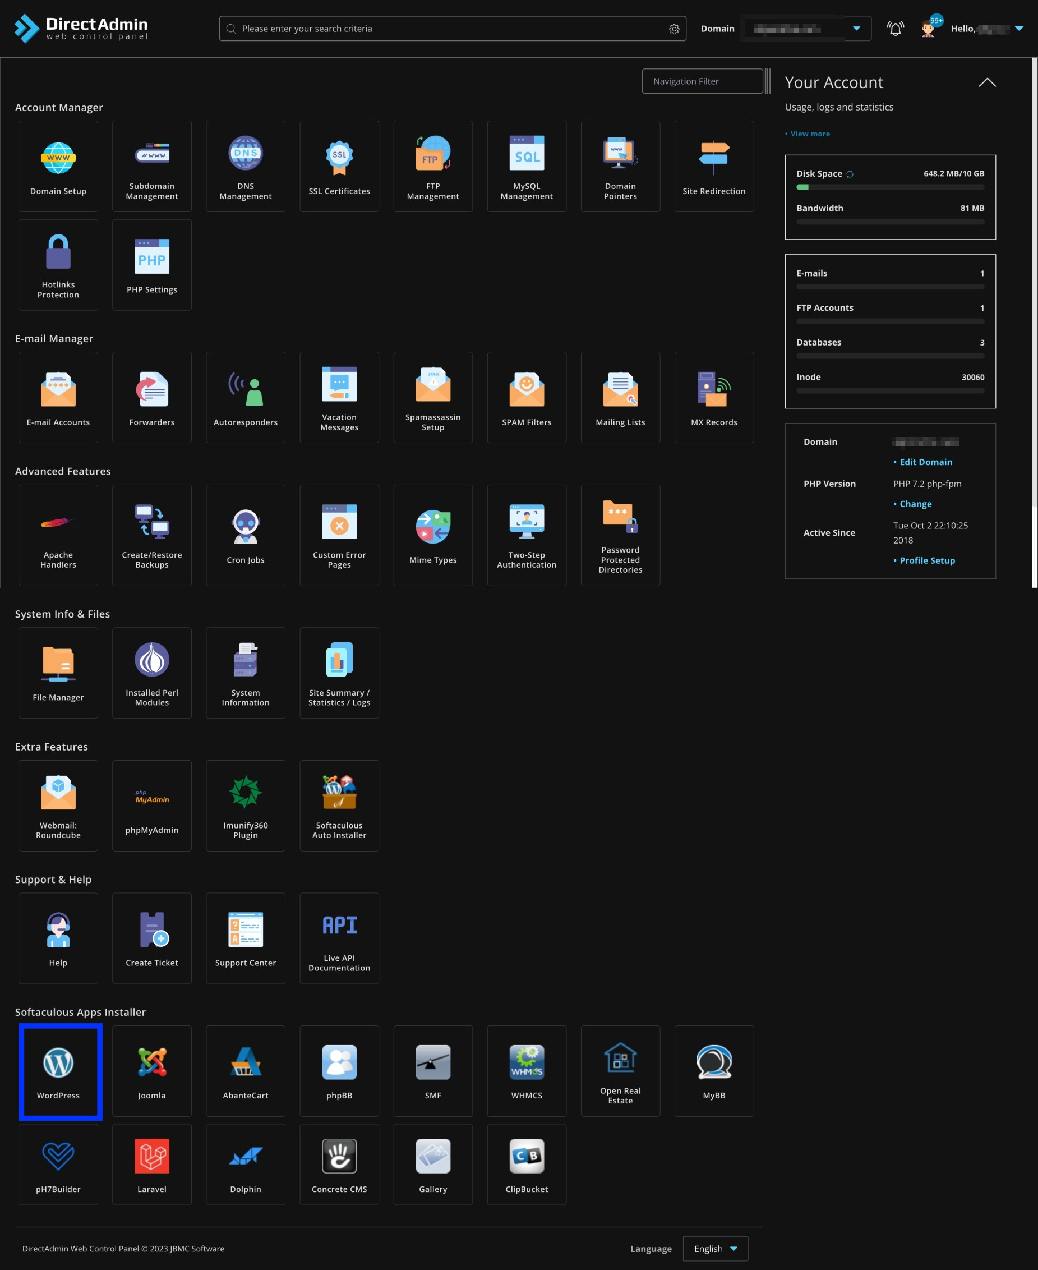Open the Language dropdown set to English
The height and width of the screenshot is (1270, 1038).
[715, 1249]
